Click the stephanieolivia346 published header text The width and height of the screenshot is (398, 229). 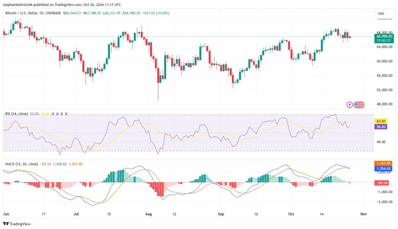tap(62, 4)
